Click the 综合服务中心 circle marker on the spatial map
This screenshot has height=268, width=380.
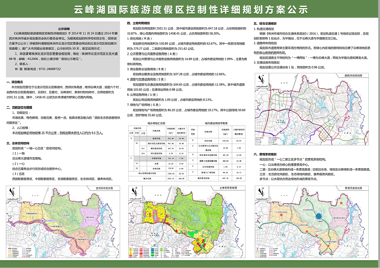coord(43,220)
